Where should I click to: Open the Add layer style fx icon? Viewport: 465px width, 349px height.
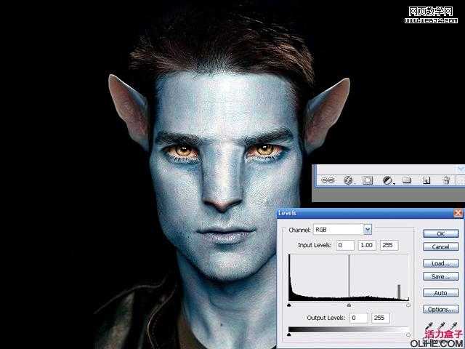click(348, 180)
